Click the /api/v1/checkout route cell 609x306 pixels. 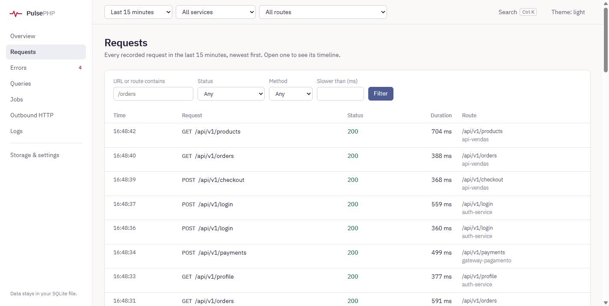point(482,180)
